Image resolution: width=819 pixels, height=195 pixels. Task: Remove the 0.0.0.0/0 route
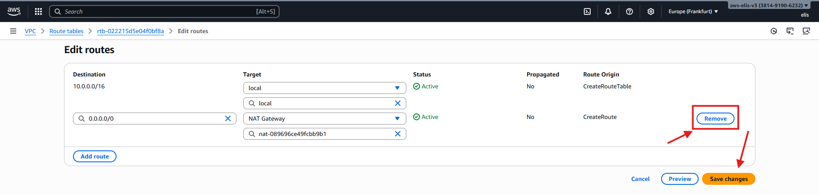coord(715,119)
